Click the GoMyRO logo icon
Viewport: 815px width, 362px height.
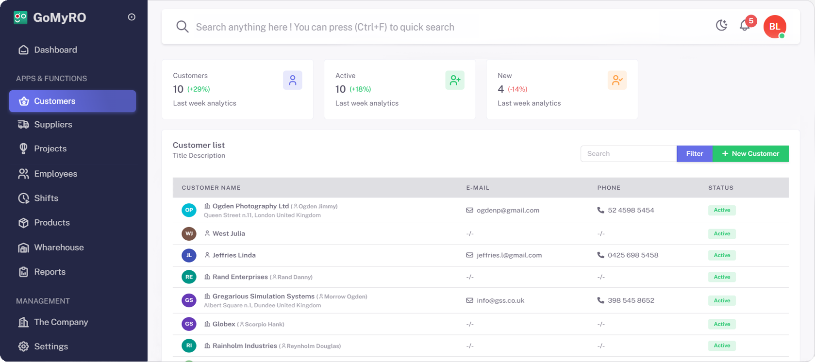tap(20, 17)
